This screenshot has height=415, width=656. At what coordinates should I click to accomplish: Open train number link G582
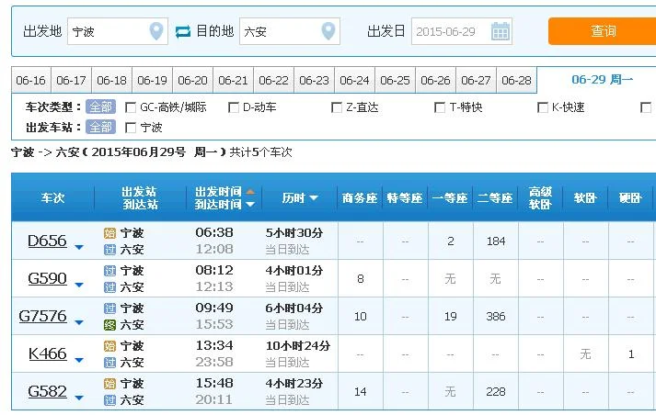47,391
